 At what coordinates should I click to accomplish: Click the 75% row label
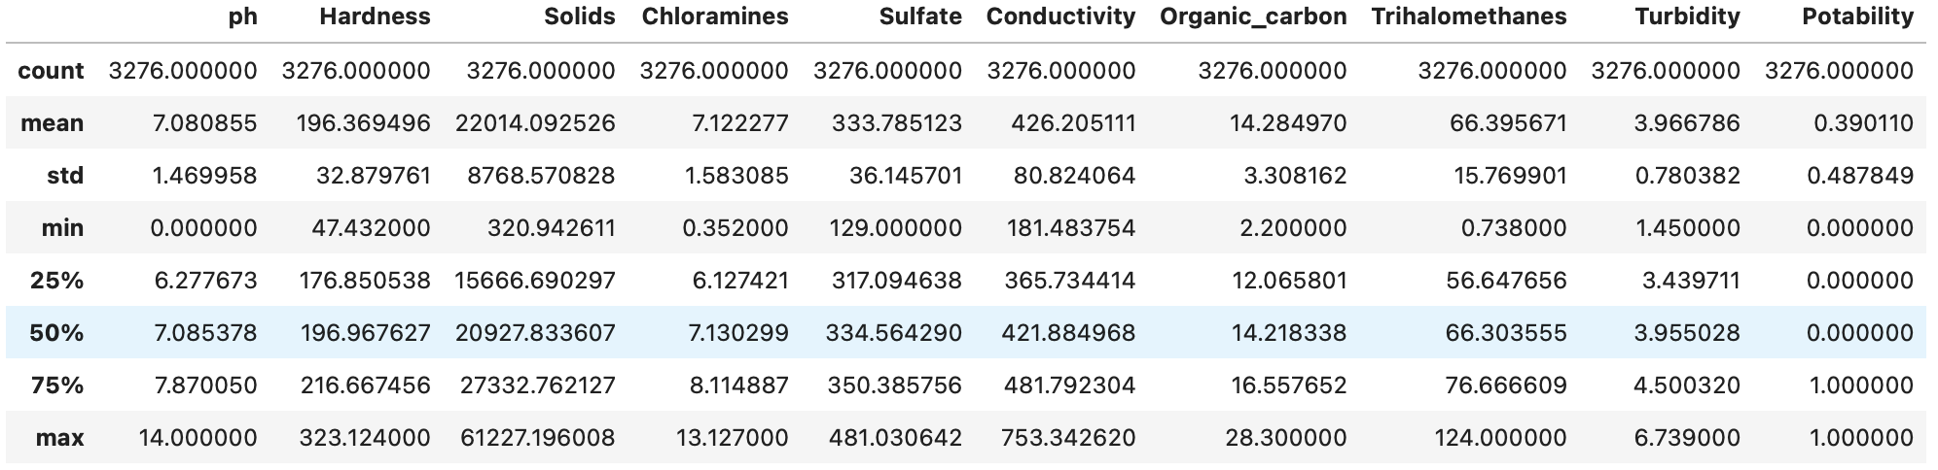[x=56, y=386]
